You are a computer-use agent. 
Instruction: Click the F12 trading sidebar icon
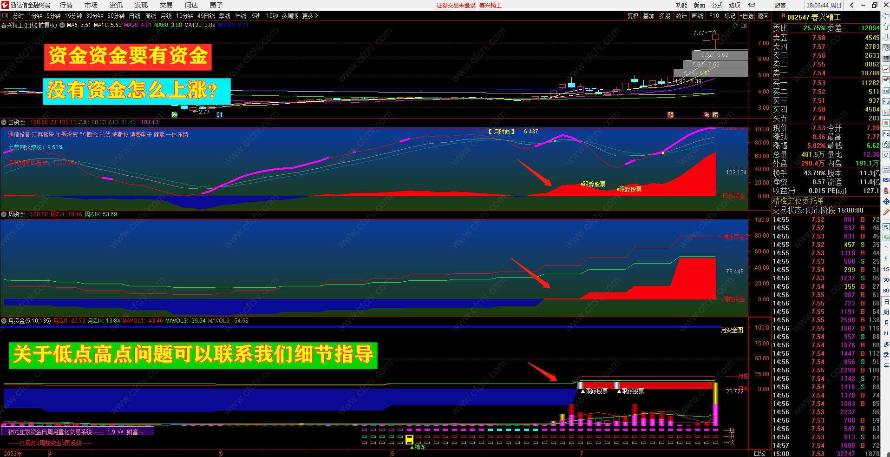[x=886, y=133]
